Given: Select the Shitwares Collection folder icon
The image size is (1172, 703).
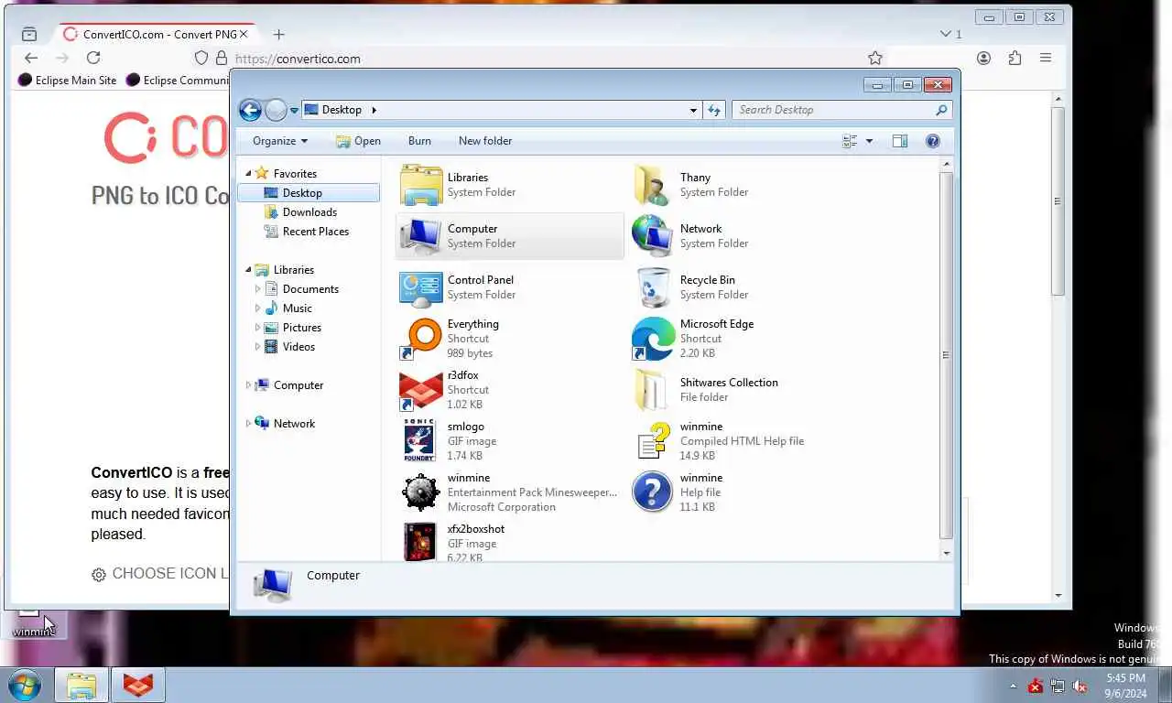Looking at the screenshot, I should tap(652, 390).
